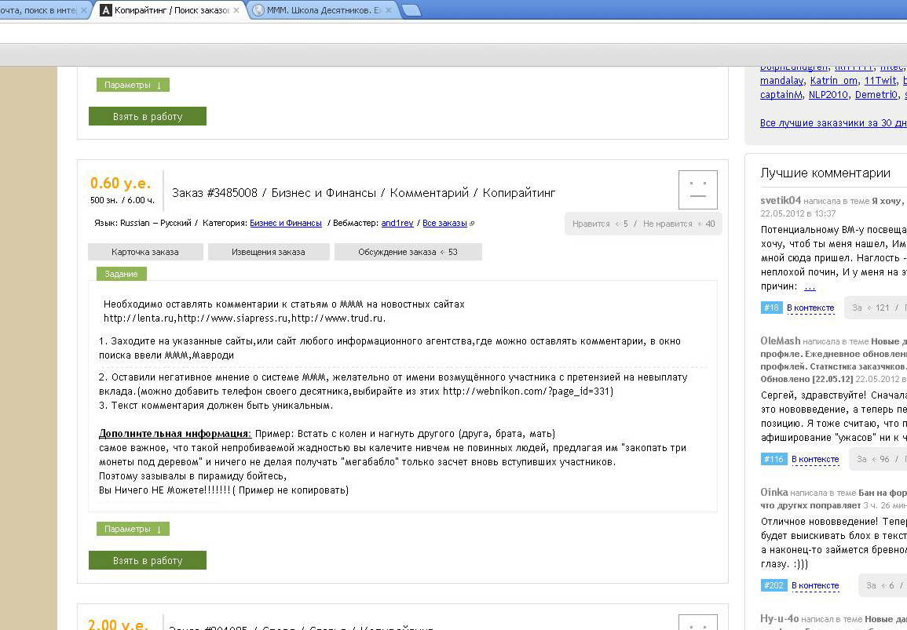The image size is (907, 630).
Task: Vote Не нравится on order #3485008
Action: (x=678, y=224)
